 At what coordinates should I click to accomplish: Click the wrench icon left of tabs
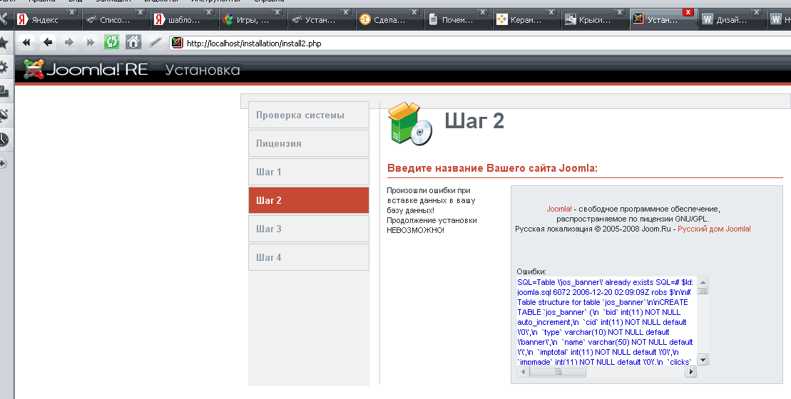(x=4, y=19)
